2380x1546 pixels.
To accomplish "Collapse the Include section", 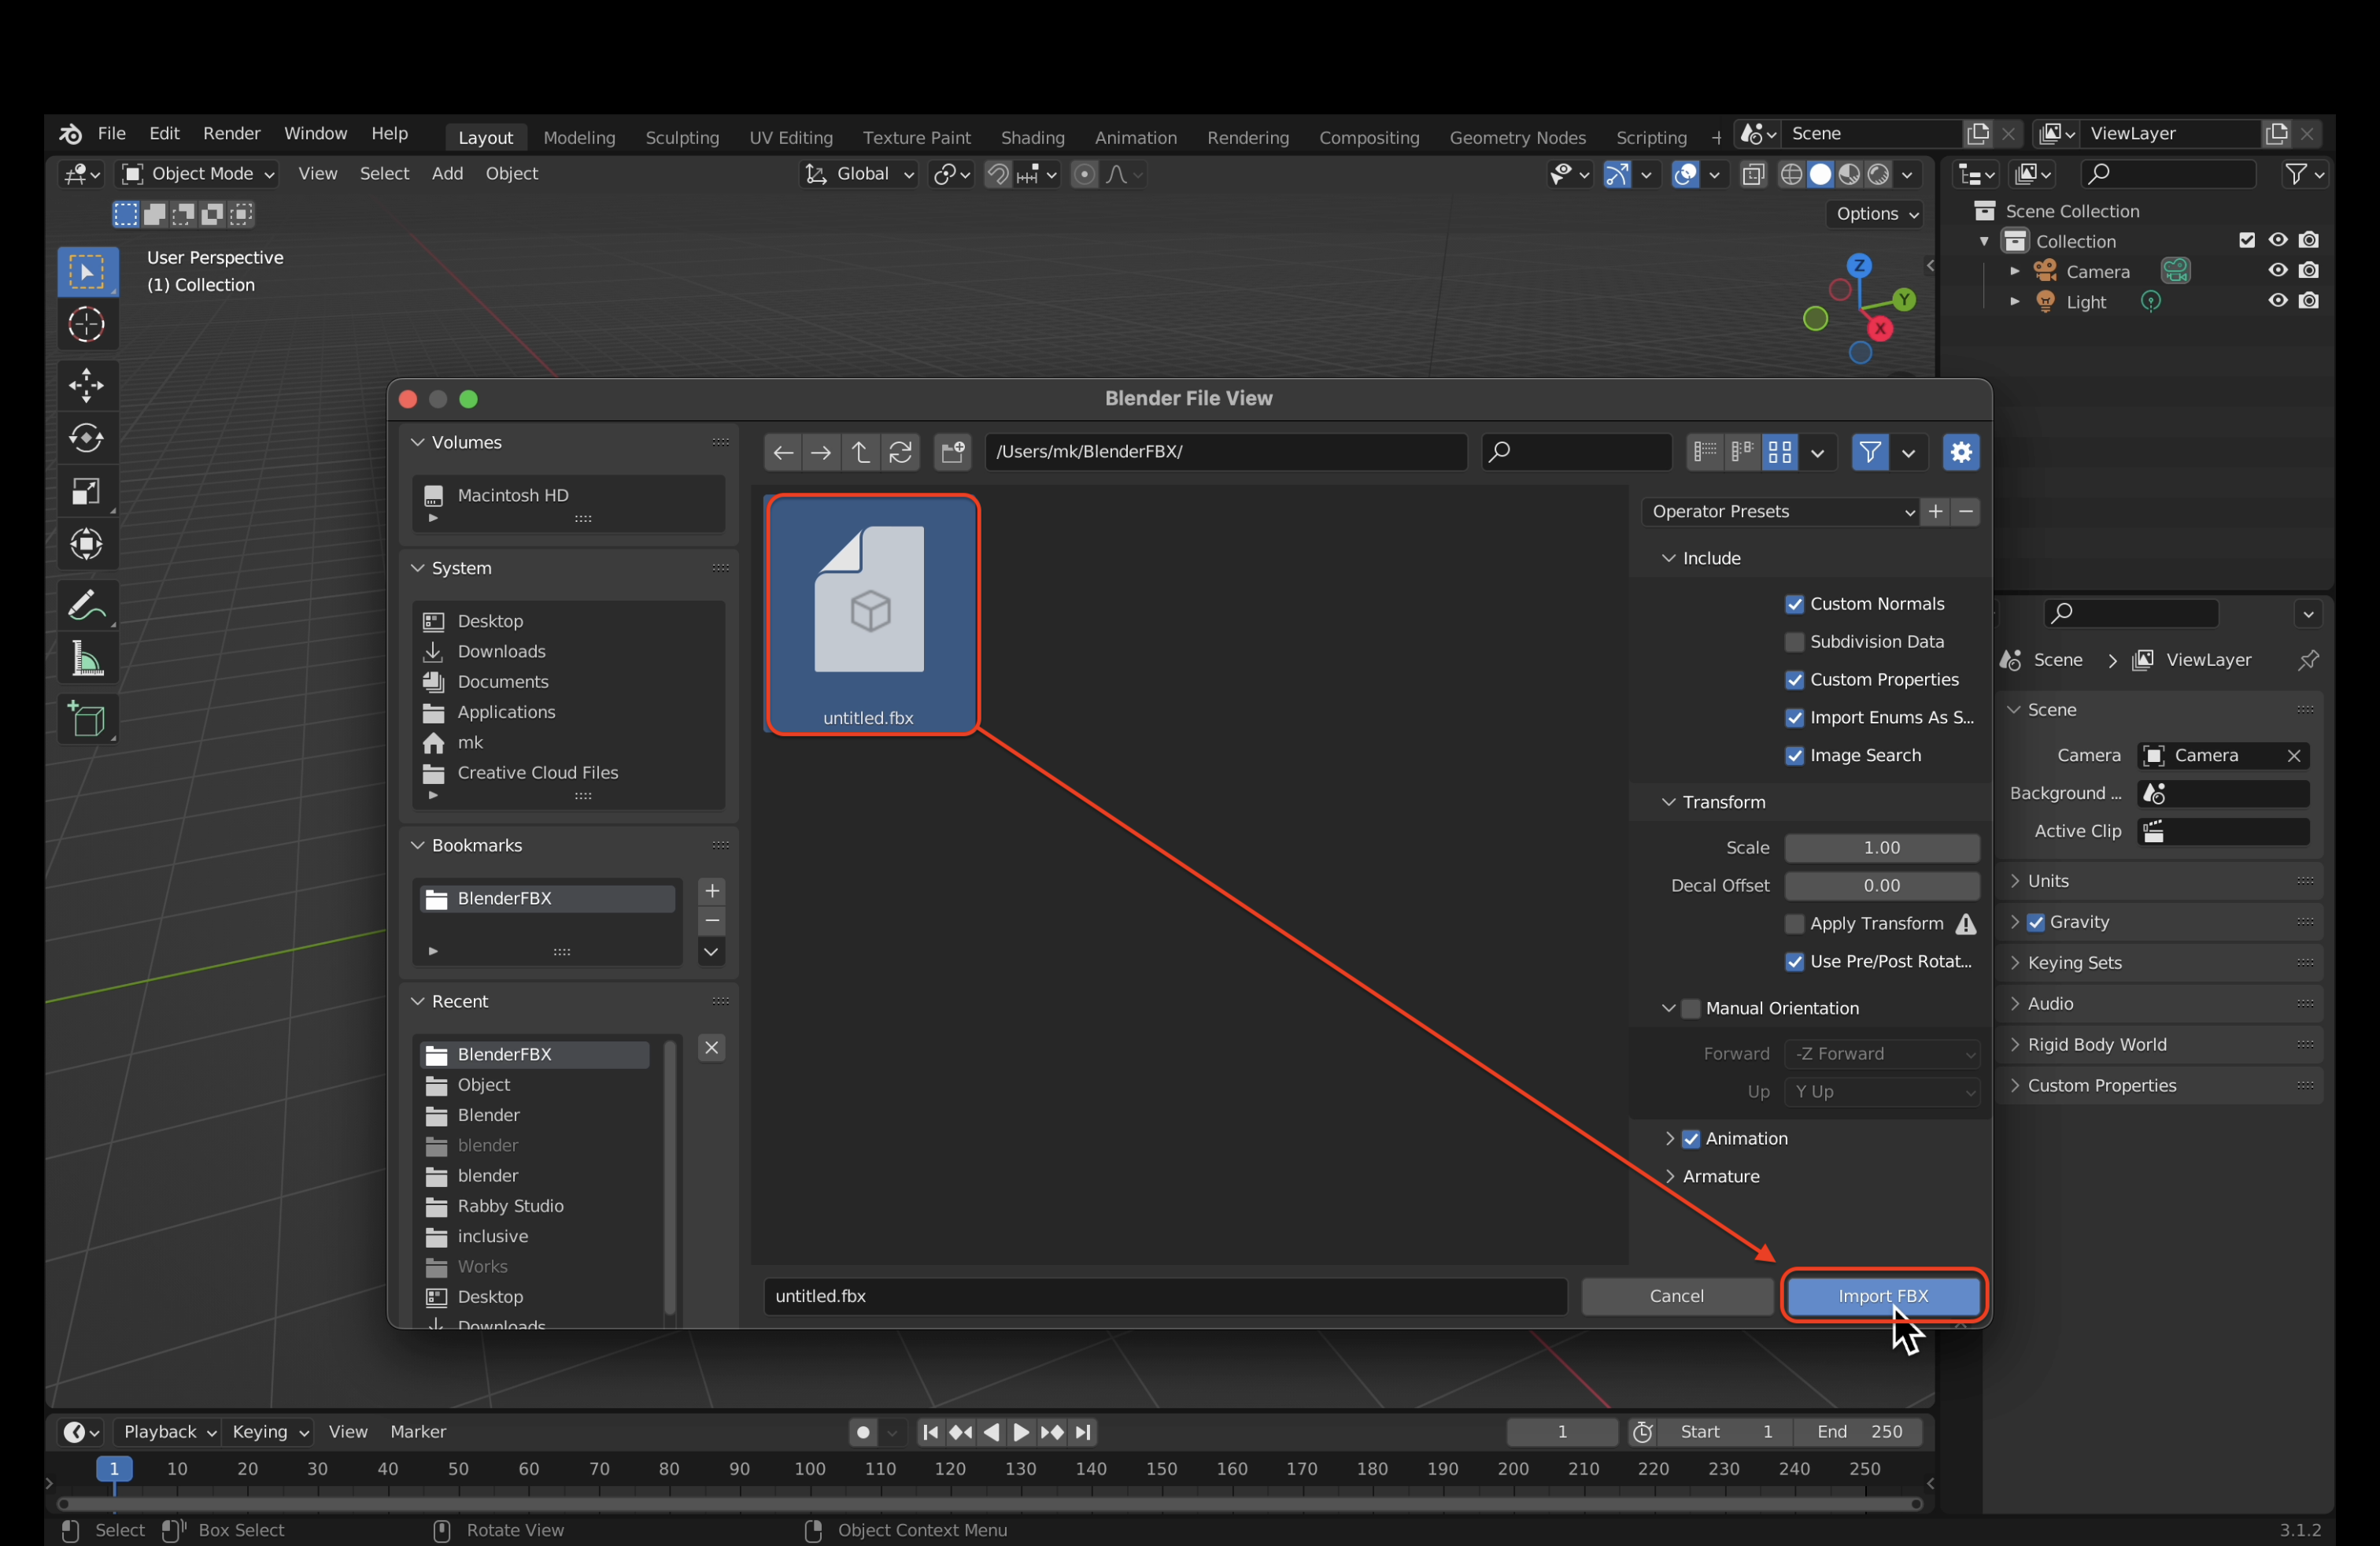I will (1668, 558).
